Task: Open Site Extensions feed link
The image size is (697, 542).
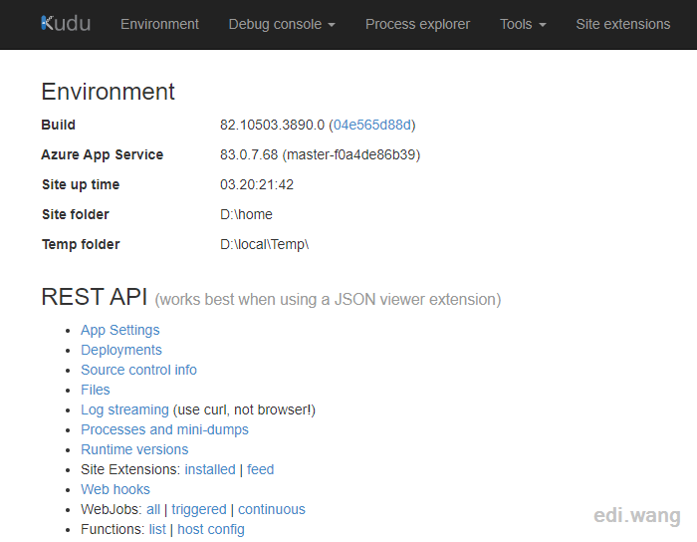Action: (261, 469)
